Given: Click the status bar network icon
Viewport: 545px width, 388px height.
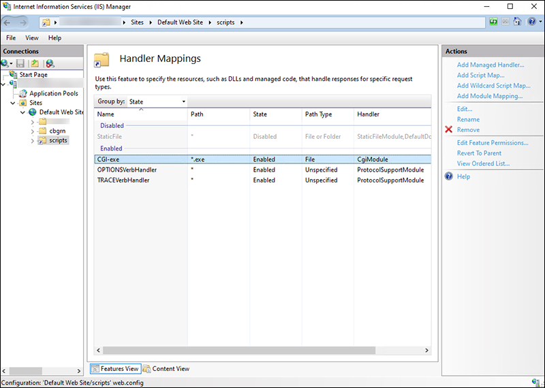Looking at the screenshot, I should click(535, 383).
